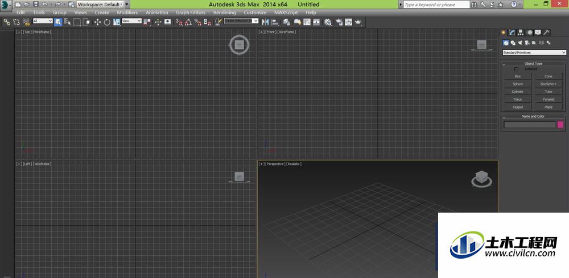
Task: Click the Use Pivot Point Center icon
Action: 147,22
